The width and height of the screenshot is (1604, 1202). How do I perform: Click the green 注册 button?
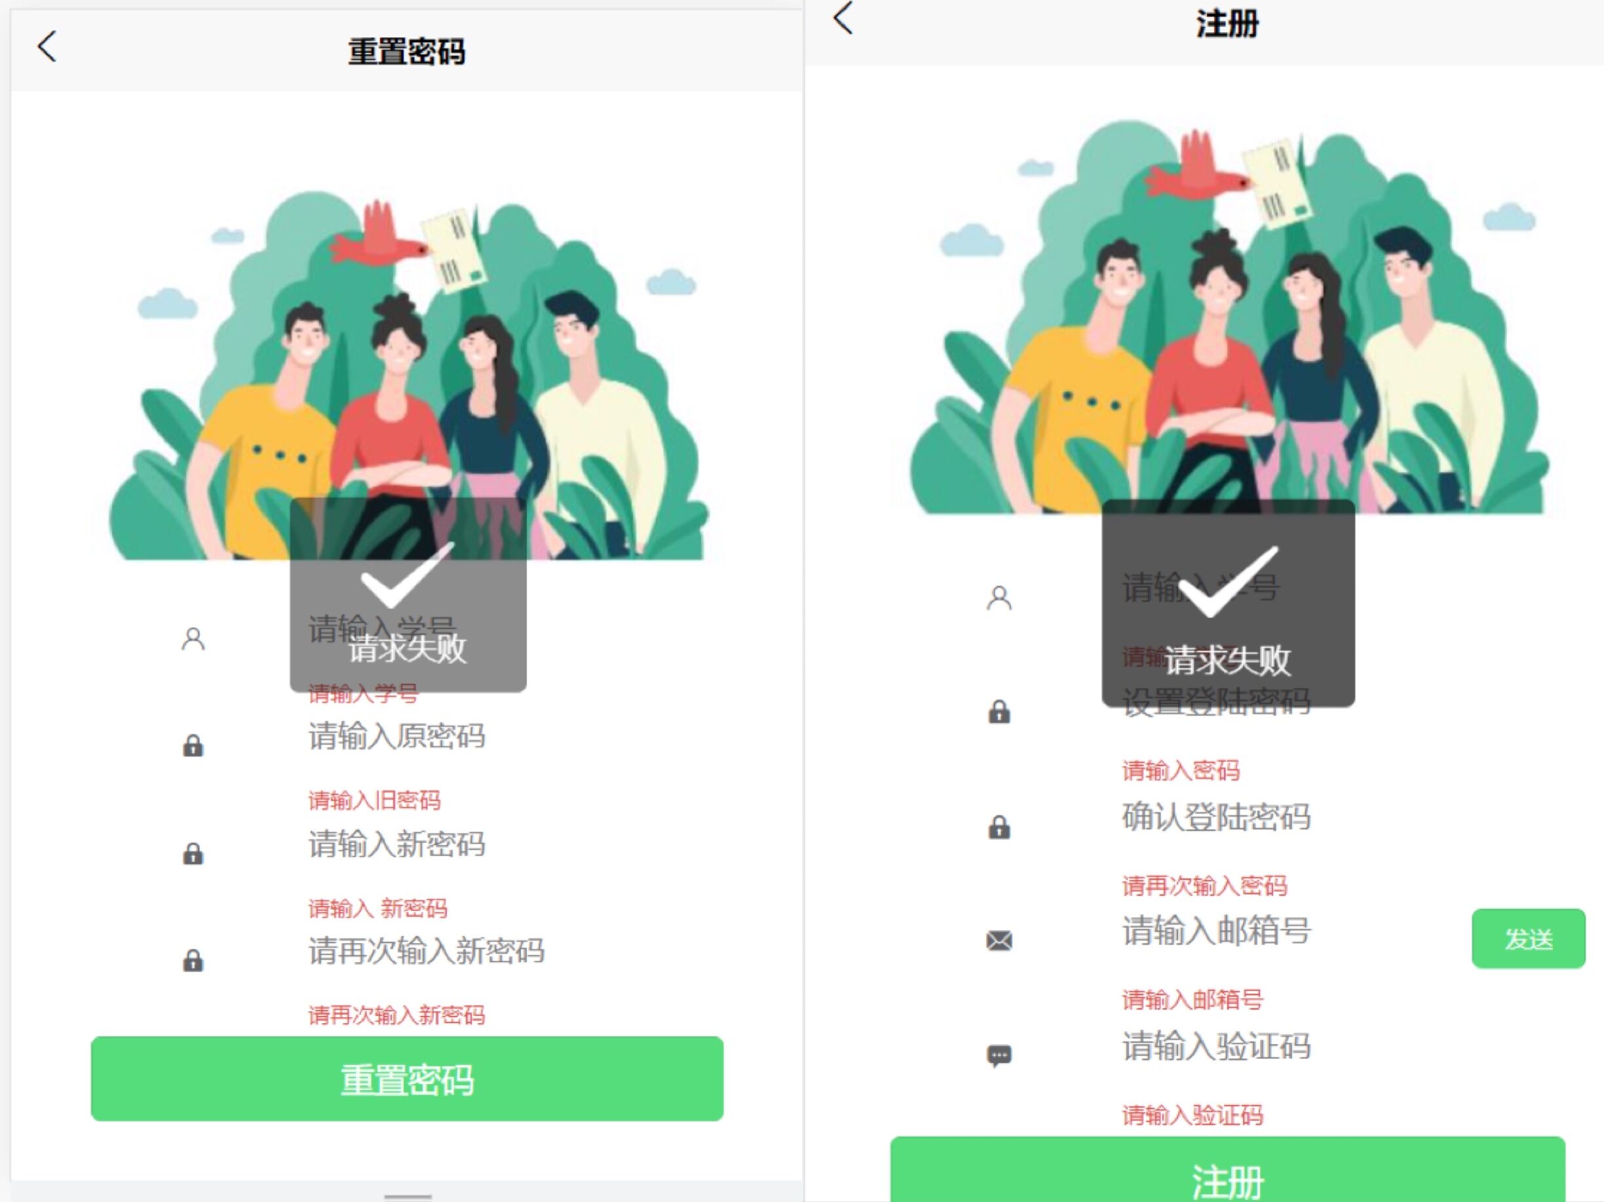point(1228,1169)
